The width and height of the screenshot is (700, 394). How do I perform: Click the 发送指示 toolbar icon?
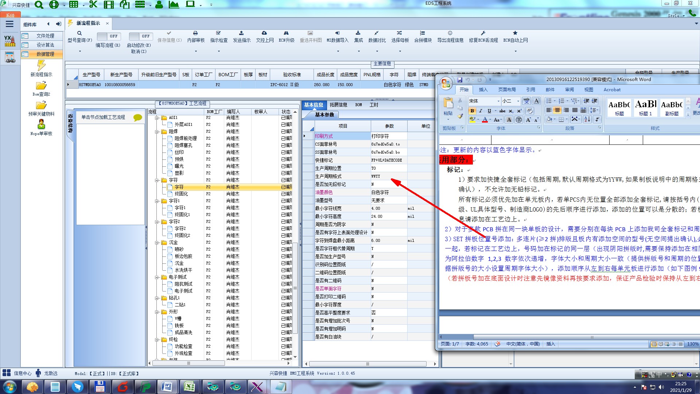click(241, 33)
